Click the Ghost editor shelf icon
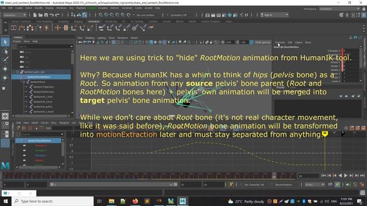The height and width of the screenshot is (206, 367). pyautogui.click(x=30, y=28)
